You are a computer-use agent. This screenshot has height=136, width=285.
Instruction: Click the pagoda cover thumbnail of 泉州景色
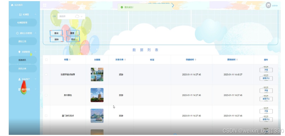point(97,95)
